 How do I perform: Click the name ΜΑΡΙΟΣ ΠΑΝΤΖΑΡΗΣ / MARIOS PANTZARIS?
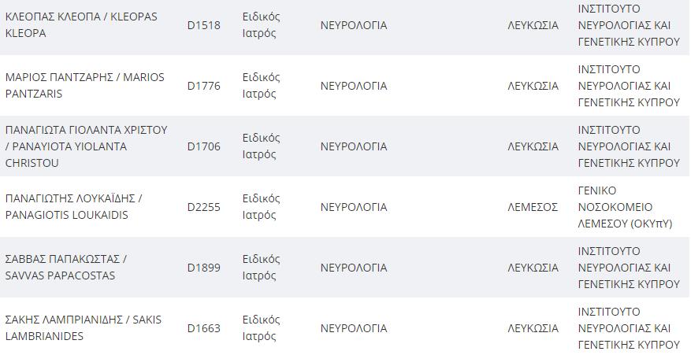coord(84,86)
